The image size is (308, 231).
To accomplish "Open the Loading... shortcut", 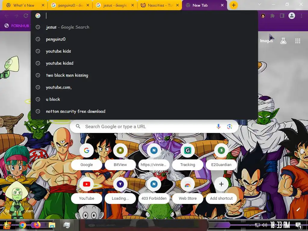I will pos(120,191).
